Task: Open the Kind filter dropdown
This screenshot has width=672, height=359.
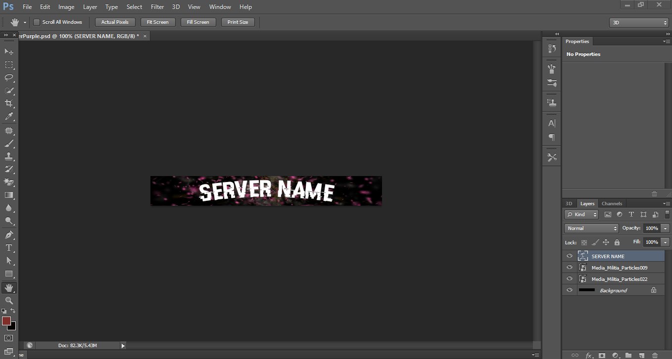Action: [x=581, y=215]
